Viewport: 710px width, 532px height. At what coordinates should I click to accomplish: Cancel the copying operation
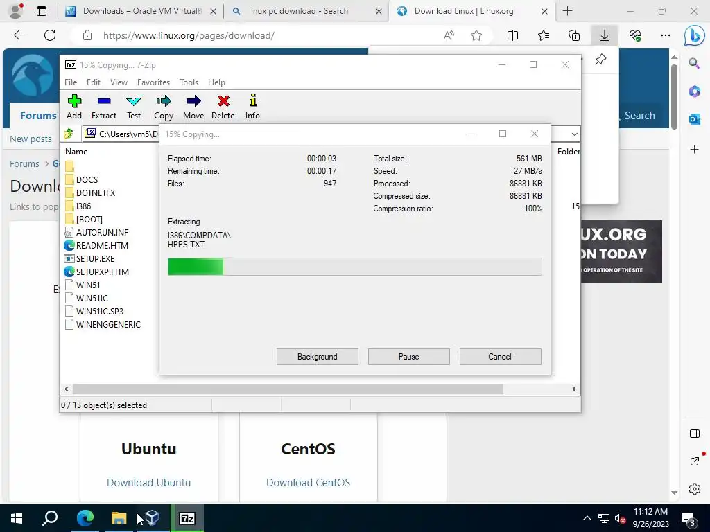pyautogui.click(x=500, y=357)
